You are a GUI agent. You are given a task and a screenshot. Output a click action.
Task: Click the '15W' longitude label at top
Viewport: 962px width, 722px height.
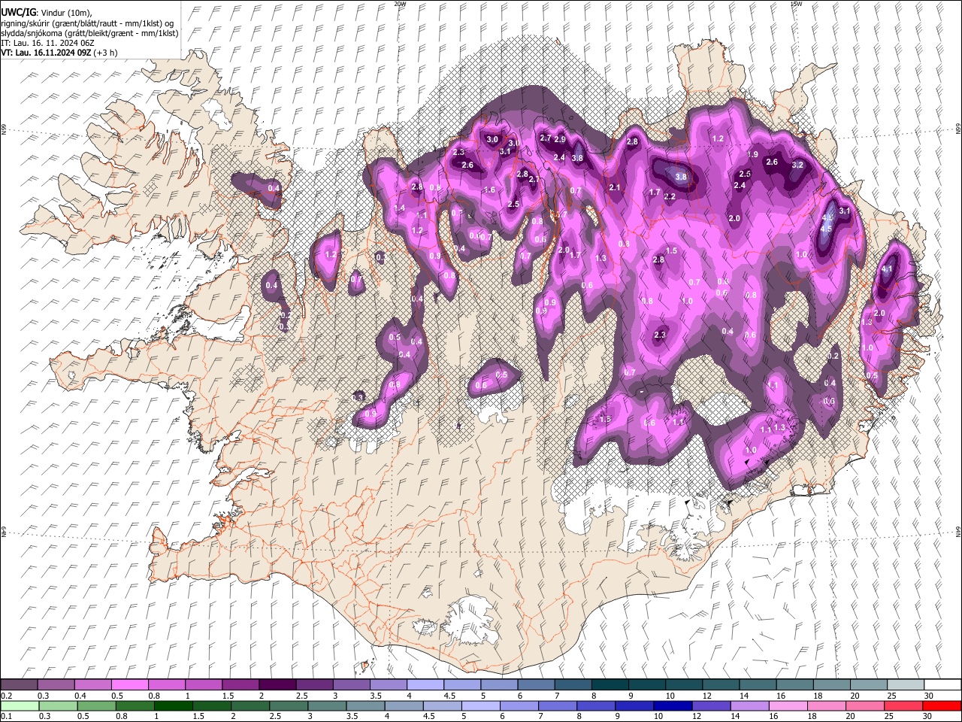pyautogui.click(x=796, y=4)
